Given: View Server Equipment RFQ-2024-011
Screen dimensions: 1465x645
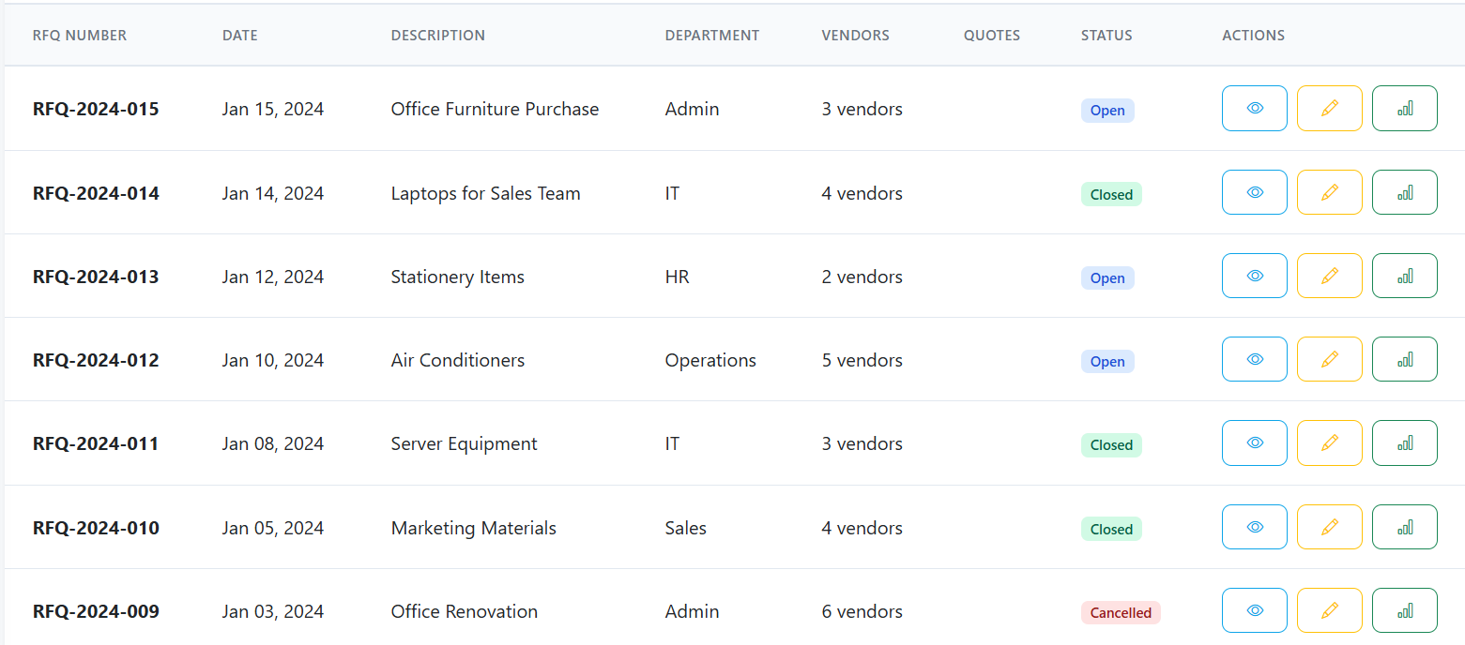Looking at the screenshot, I should coord(1255,442).
